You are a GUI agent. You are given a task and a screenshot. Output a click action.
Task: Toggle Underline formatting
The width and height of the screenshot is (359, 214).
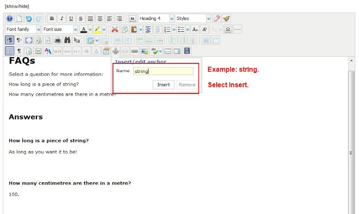coord(71,19)
